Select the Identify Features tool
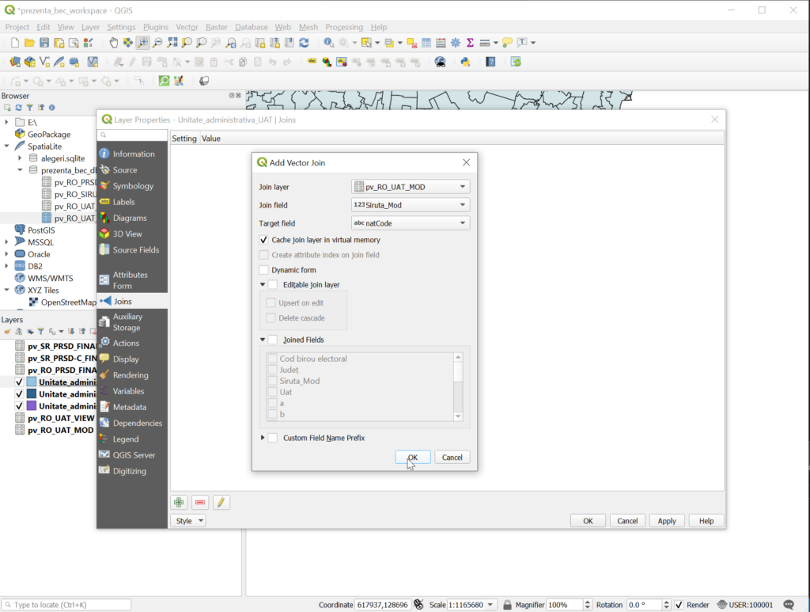 [328, 43]
